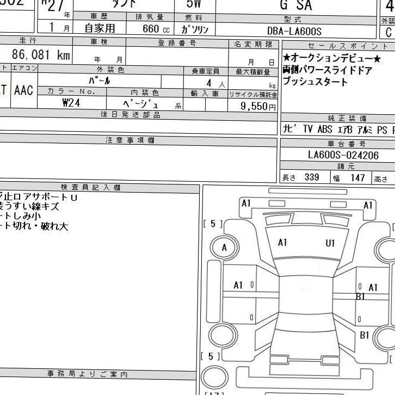Select the 型式 header label
The width and height of the screenshot is (395, 395).
[x=293, y=19]
